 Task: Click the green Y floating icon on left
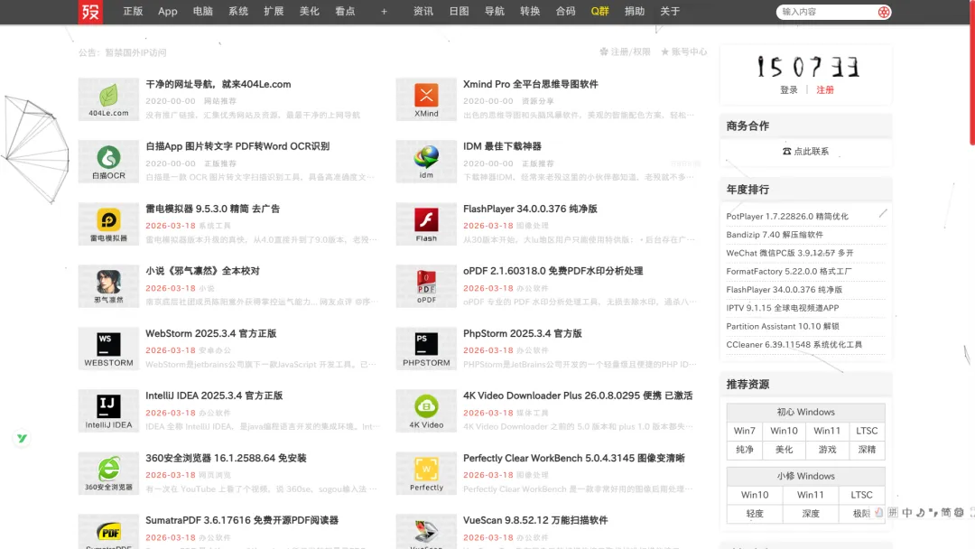[x=22, y=438]
